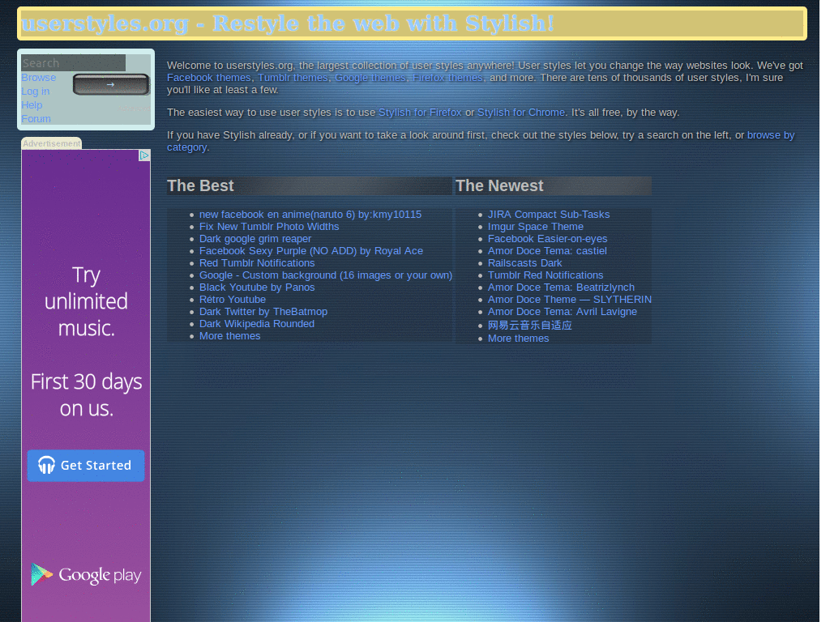Open Fix New Tumblr Photo Widths style

(269, 227)
